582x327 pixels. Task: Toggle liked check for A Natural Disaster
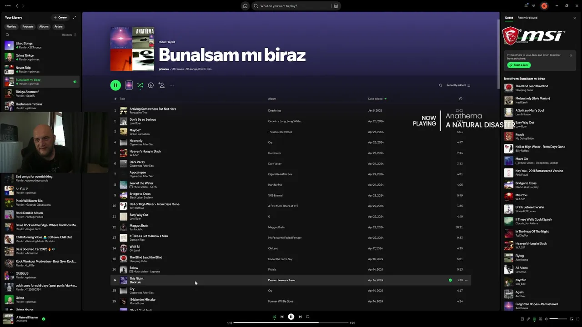(x=44, y=319)
